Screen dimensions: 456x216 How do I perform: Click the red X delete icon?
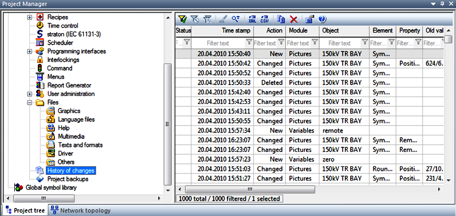point(294,19)
